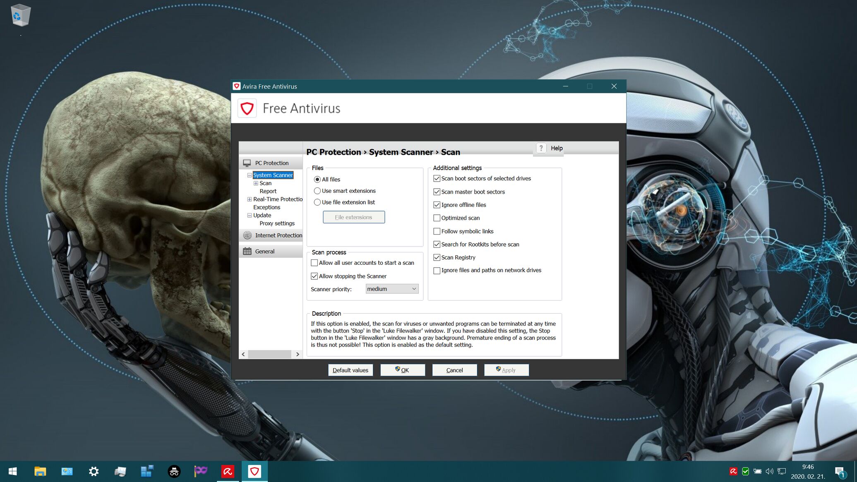Select Proxy settings in the tree
This screenshot has width=857, height=482.
pos(277,223)
